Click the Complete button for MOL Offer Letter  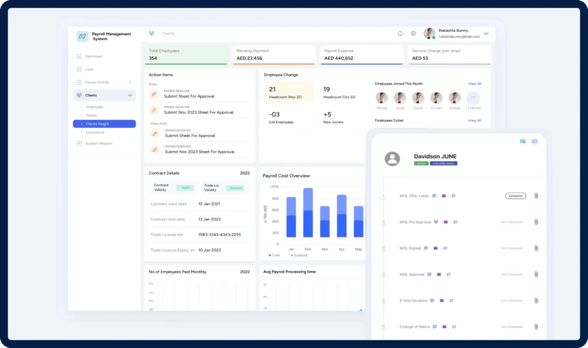pos(515,196)
